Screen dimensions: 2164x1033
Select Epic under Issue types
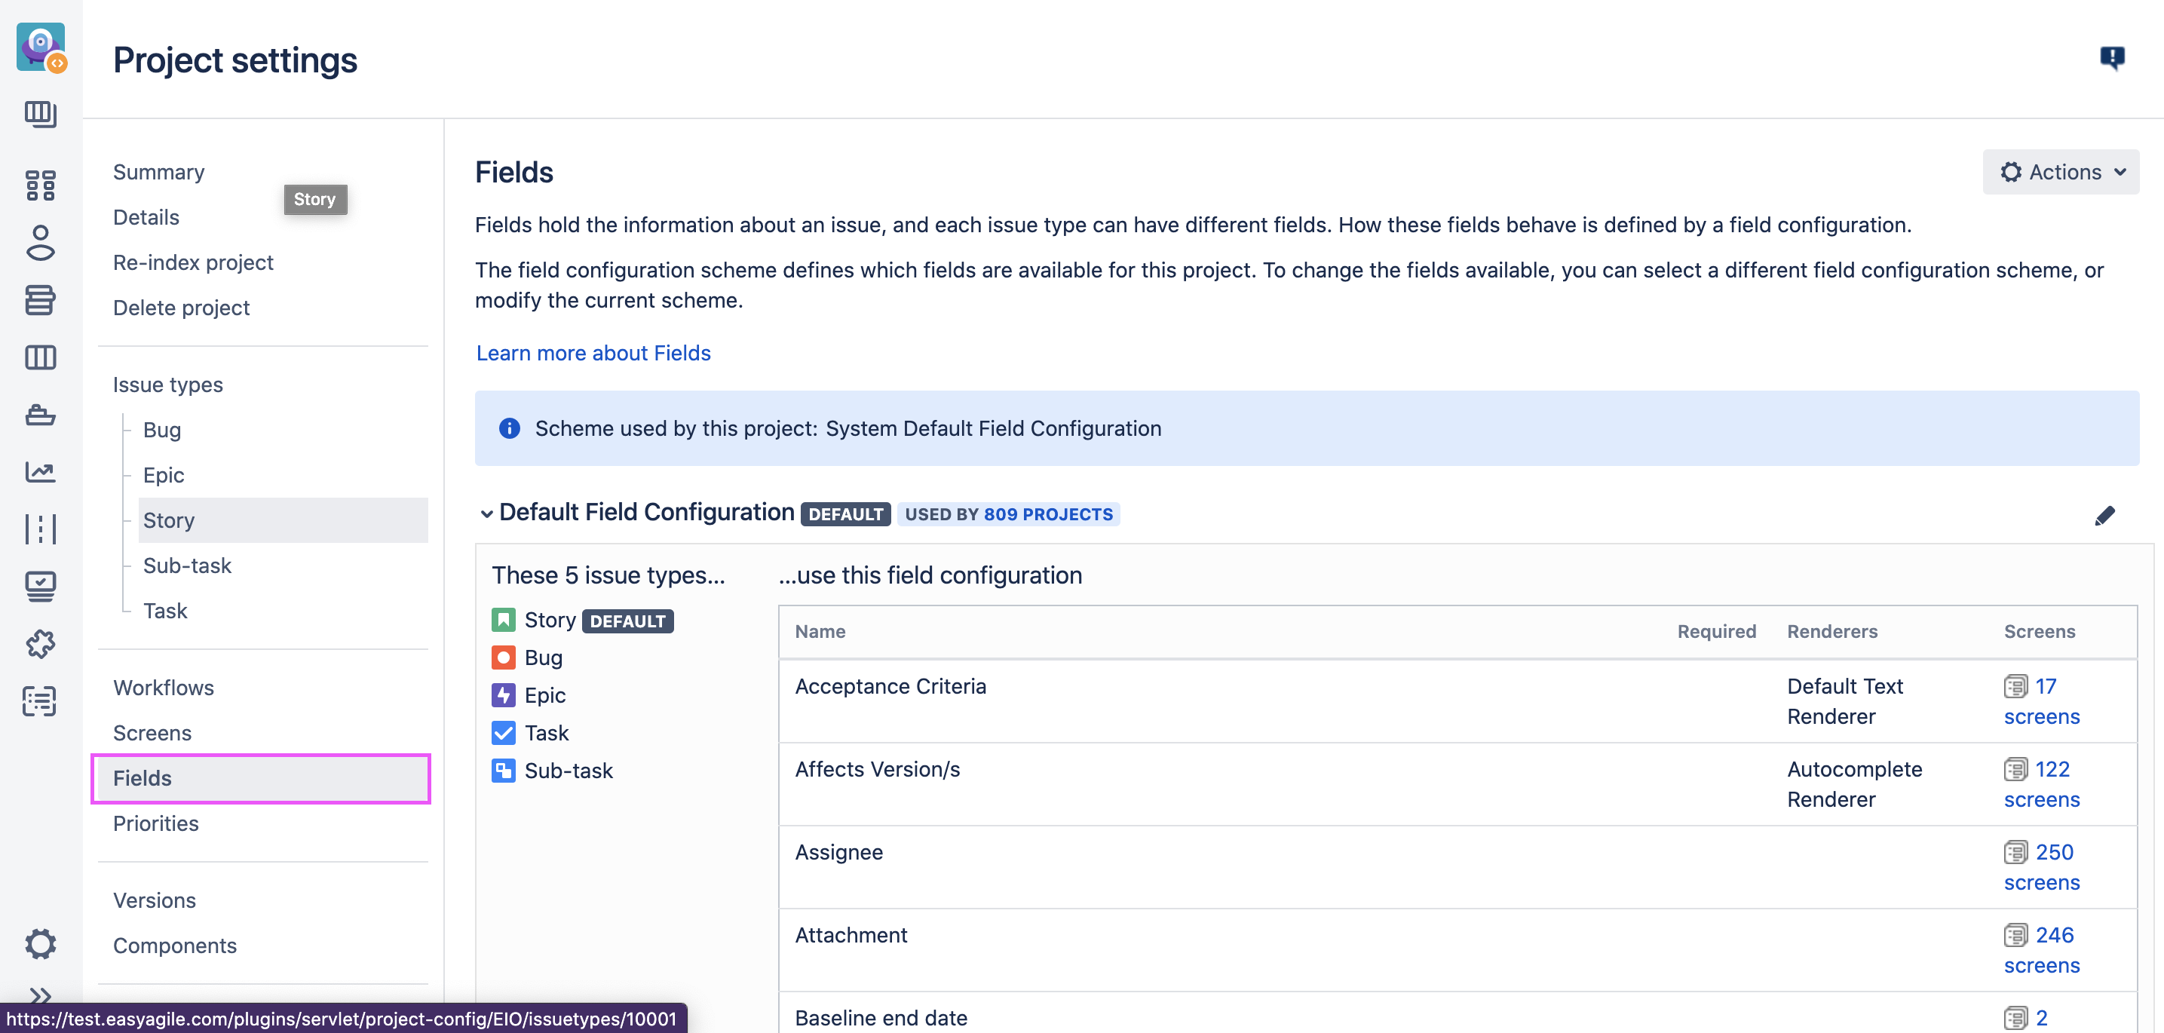(x=164, y=474)
